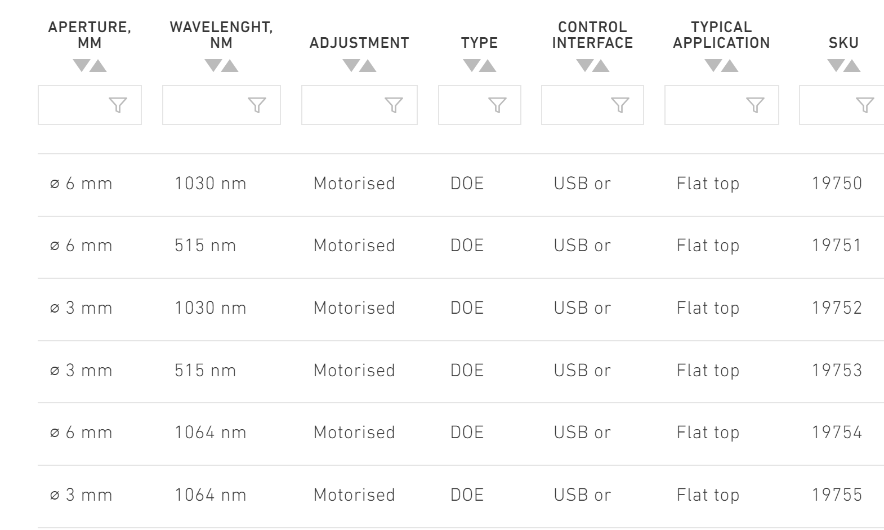Sort SKU column ascending
The width and height of the screenshot is (884, 530).
852,66
